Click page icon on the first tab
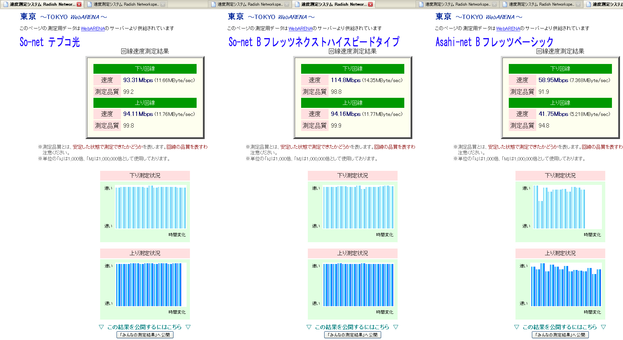 coord(6,4)
